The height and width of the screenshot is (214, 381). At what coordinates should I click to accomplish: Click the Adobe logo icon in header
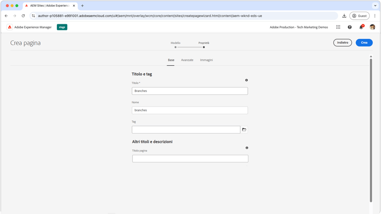(10, 27)
